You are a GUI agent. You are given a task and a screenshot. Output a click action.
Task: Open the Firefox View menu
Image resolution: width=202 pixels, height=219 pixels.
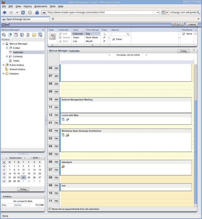[18, 6]
